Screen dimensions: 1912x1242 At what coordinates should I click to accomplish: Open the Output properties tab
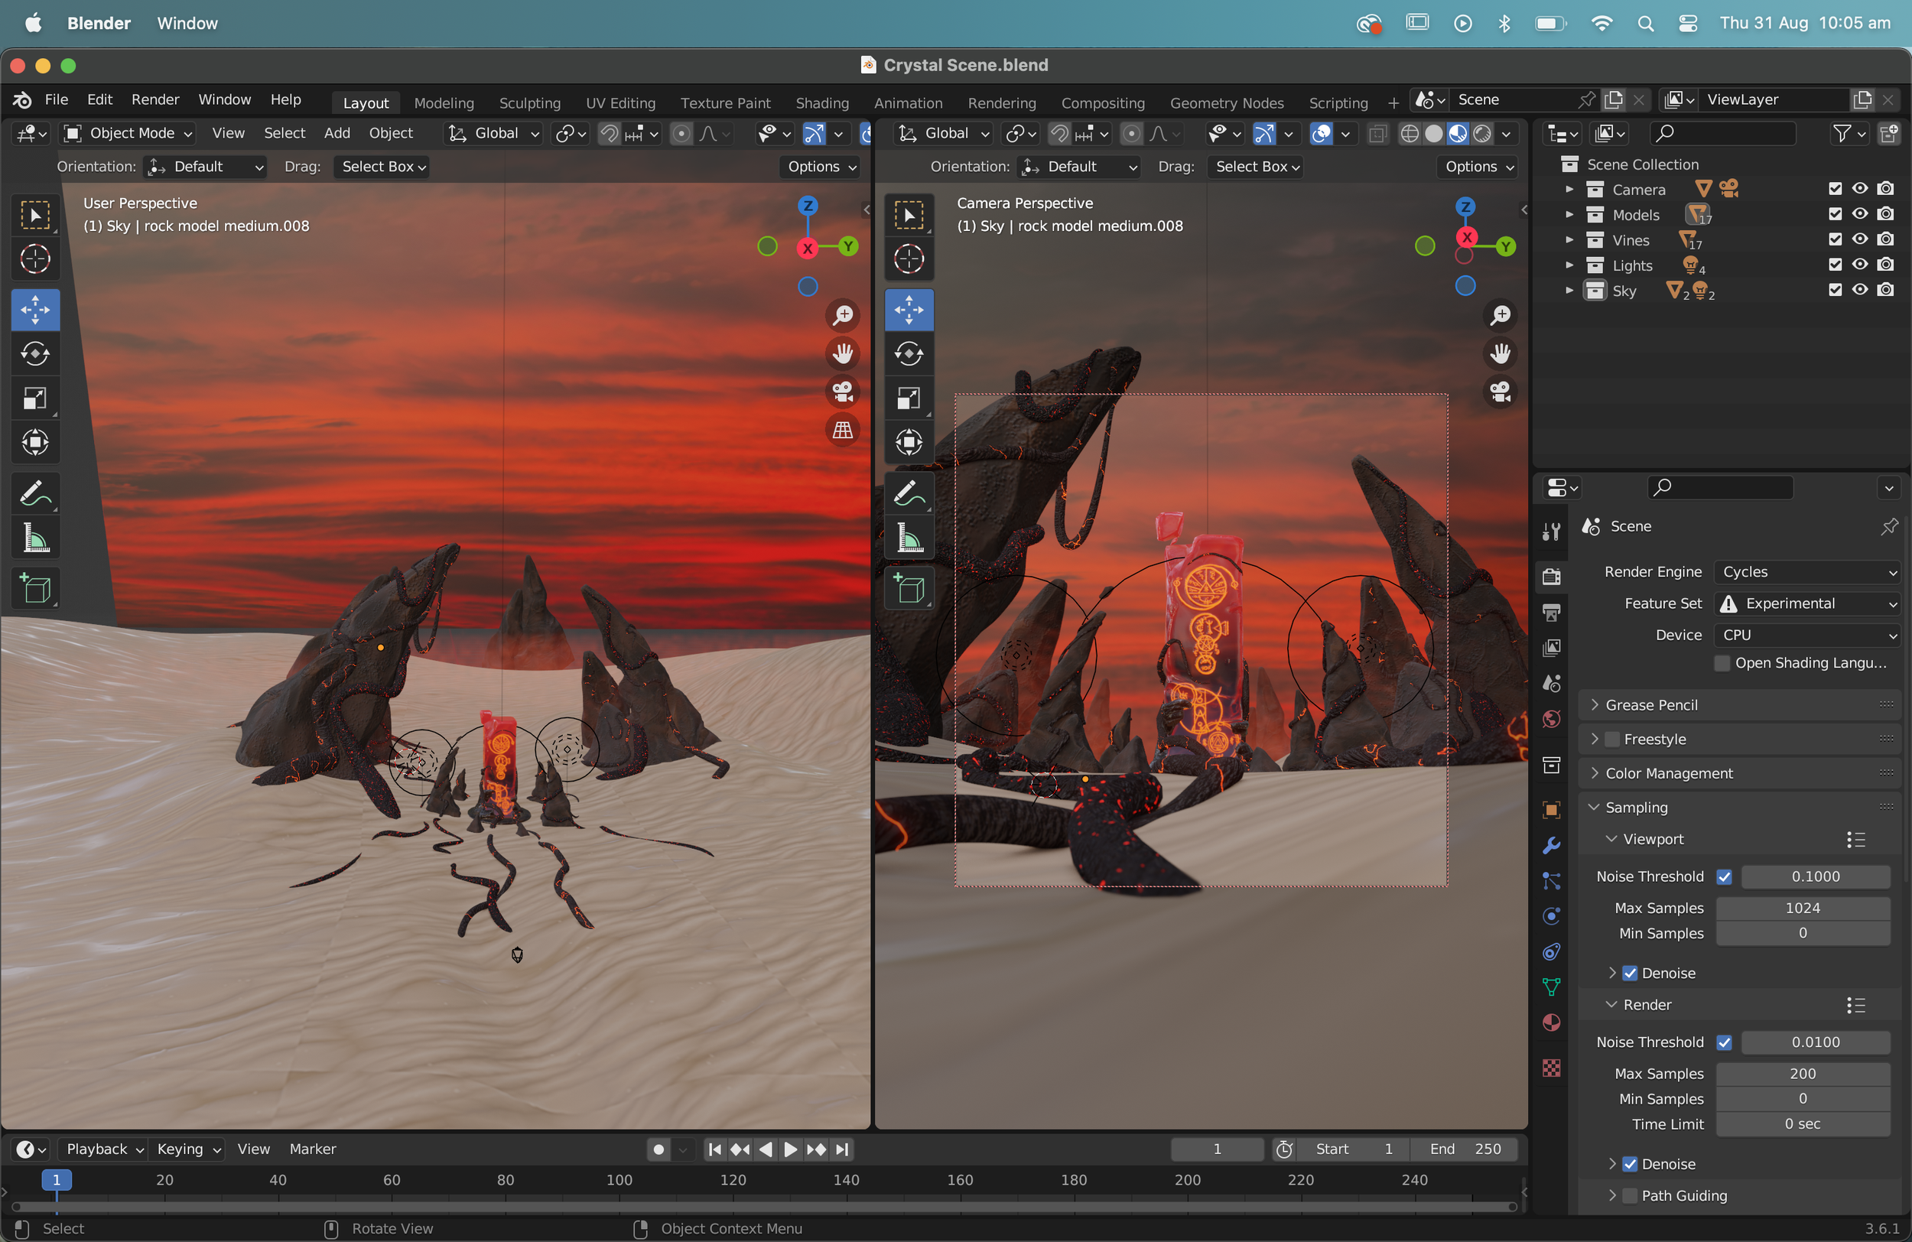tap(1551, 612)
